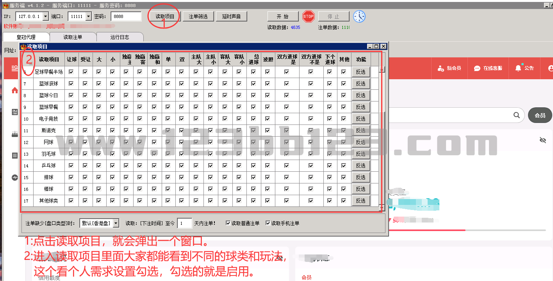This screenshot has height=281, width=553.
Task: Toggle 让球 checkbox for 篮球滚球 row
Action: click(x=71, y=84)
